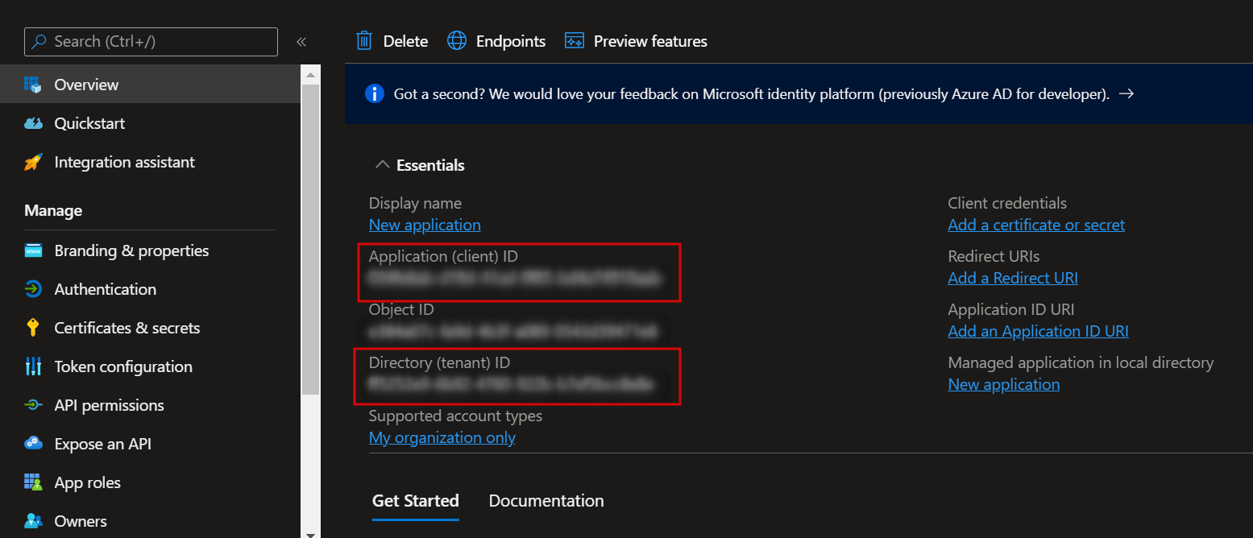
Task: Click the blurred Directory (tenant) ID value
Action: coord(511,385)
